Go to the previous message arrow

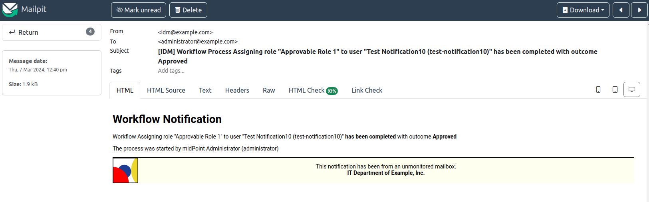coord(621,10)
